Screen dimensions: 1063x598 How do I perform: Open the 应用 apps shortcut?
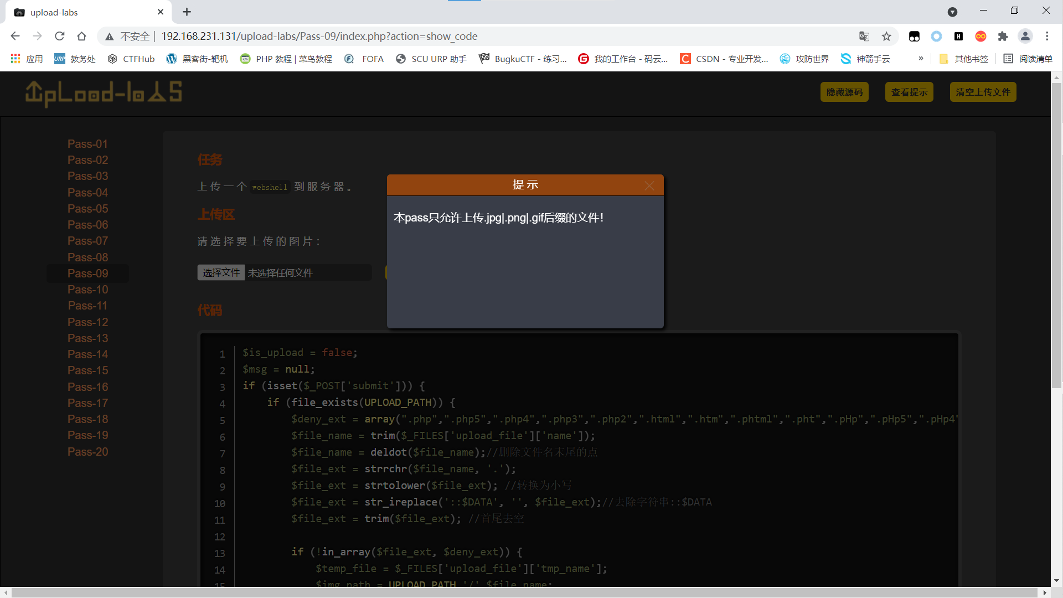click(x=27, y=59)
